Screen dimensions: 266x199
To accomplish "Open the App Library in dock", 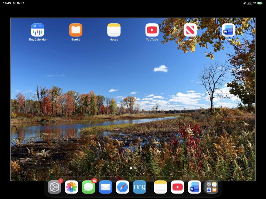I will click(211, 187).
